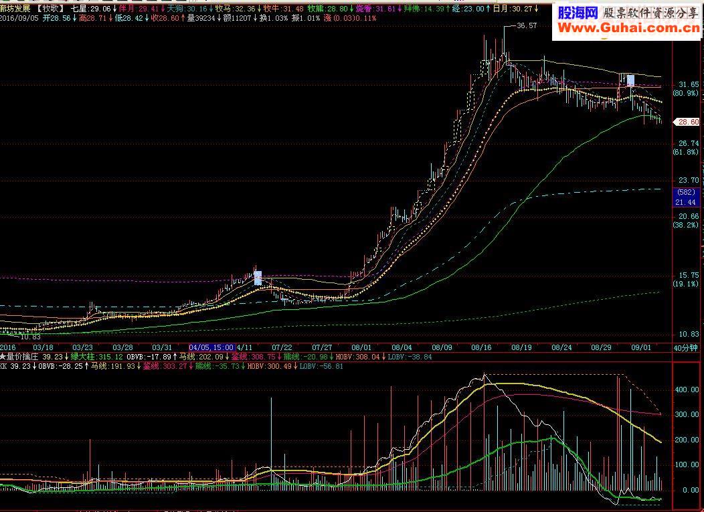Click the 熊线:-20.98 value

click(306, 357)
